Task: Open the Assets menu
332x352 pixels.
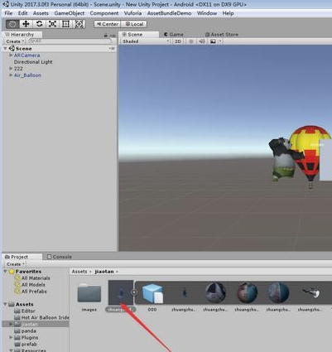Action: pos(41,13)
